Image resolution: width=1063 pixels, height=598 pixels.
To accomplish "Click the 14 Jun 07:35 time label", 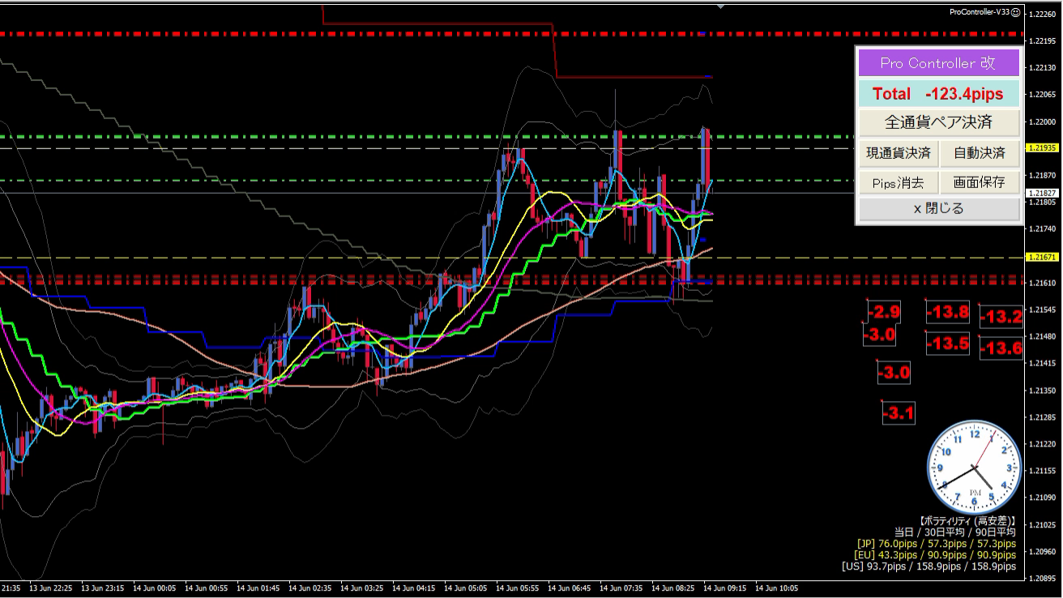I will 622,588.
